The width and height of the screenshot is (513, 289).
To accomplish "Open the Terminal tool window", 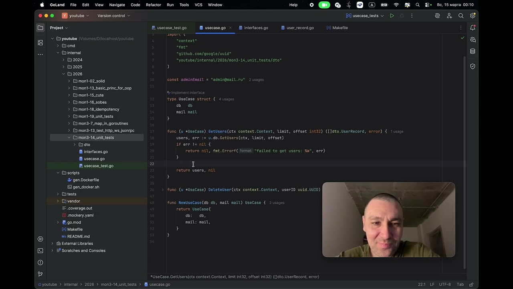I will 40,250.
